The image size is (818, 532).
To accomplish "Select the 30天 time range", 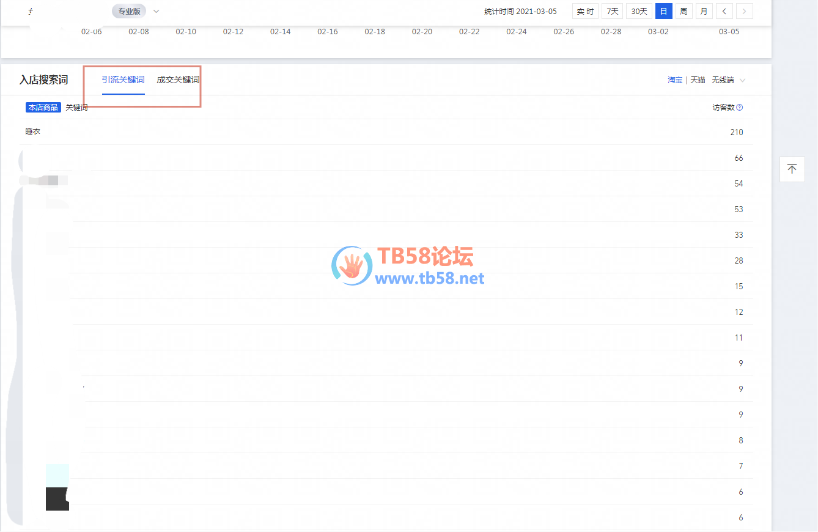I will [639, 11].
